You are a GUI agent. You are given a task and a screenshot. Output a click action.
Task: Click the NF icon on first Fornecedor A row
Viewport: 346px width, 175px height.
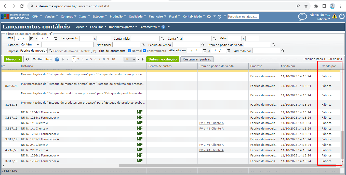click(139, 112)
